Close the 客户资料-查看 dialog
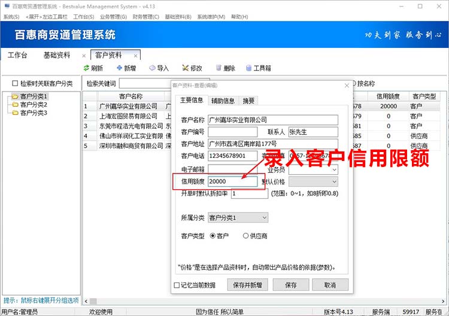The image size is (449, 316). tap(347, 86)
